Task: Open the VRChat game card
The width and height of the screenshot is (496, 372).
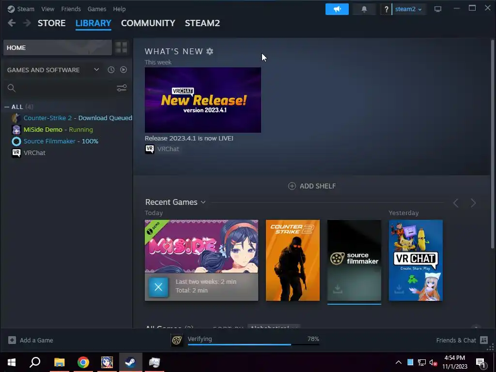Action: (416, 260)
